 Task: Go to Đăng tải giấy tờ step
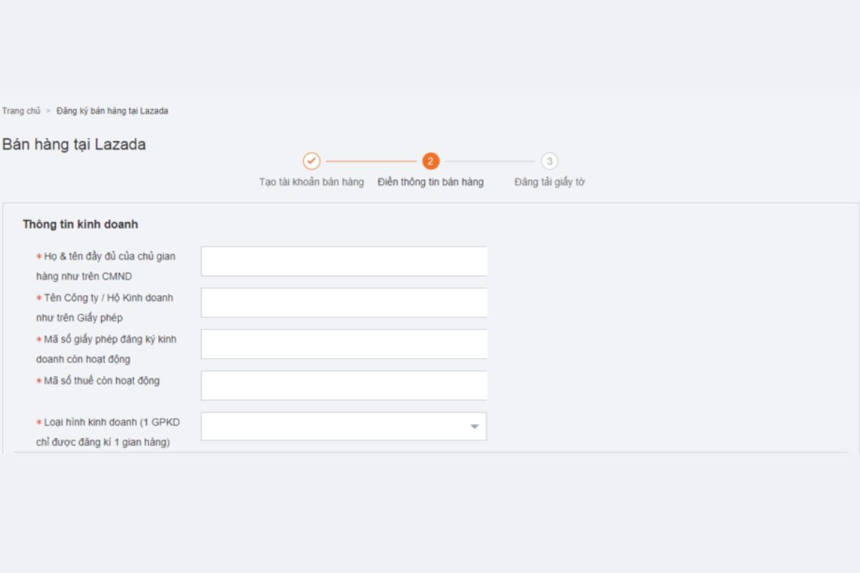click(550, 182)
